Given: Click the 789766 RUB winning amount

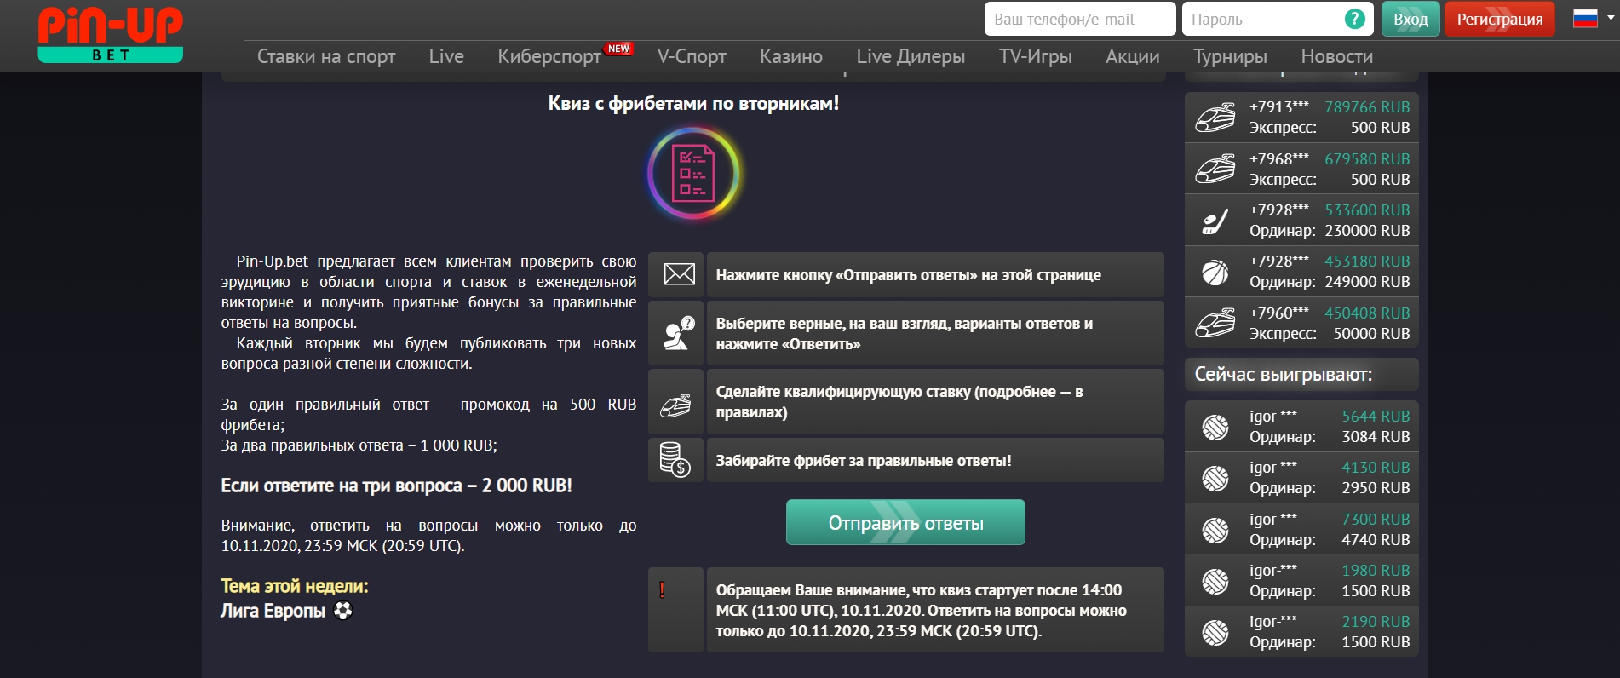Looking at the screenshot, I should pos(1367,107).
